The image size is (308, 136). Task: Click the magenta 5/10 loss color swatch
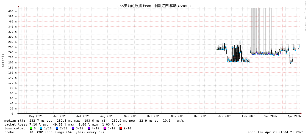pos(105,128)
